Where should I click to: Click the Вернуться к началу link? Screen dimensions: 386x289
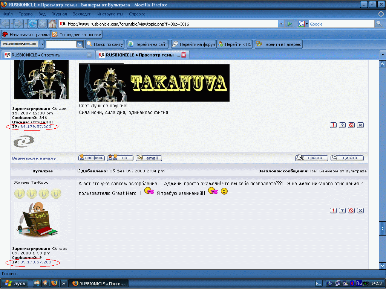tap(34, 158)
